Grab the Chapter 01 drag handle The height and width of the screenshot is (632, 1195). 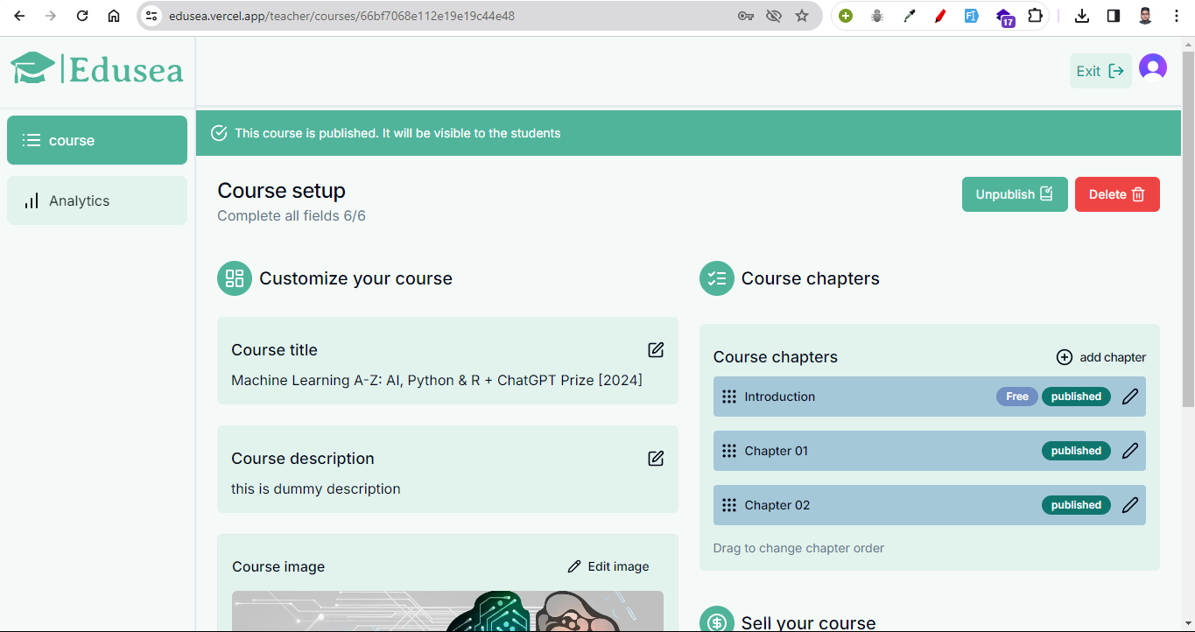[x=729, y=451]
